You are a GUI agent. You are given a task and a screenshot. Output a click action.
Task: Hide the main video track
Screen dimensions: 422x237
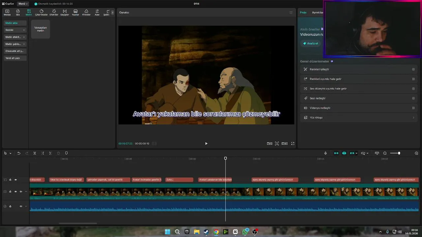click(x=15, y=192)
